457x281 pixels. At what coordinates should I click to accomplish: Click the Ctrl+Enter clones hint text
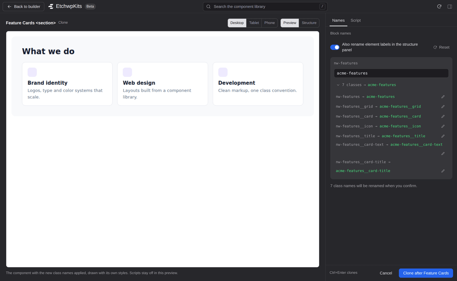343,273
